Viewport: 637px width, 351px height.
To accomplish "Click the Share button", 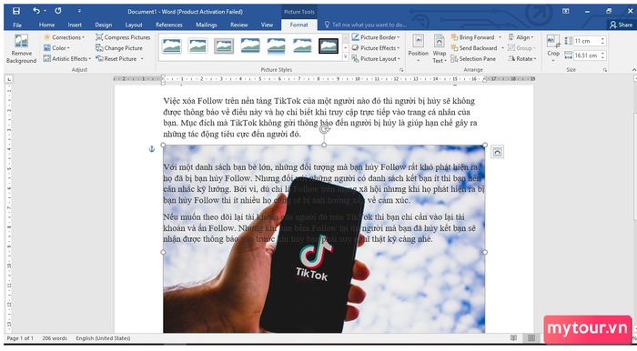I will [622, 25].
